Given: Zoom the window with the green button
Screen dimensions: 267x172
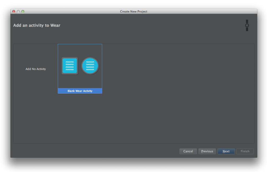Looking at the screenshot, I should point(23,12).
